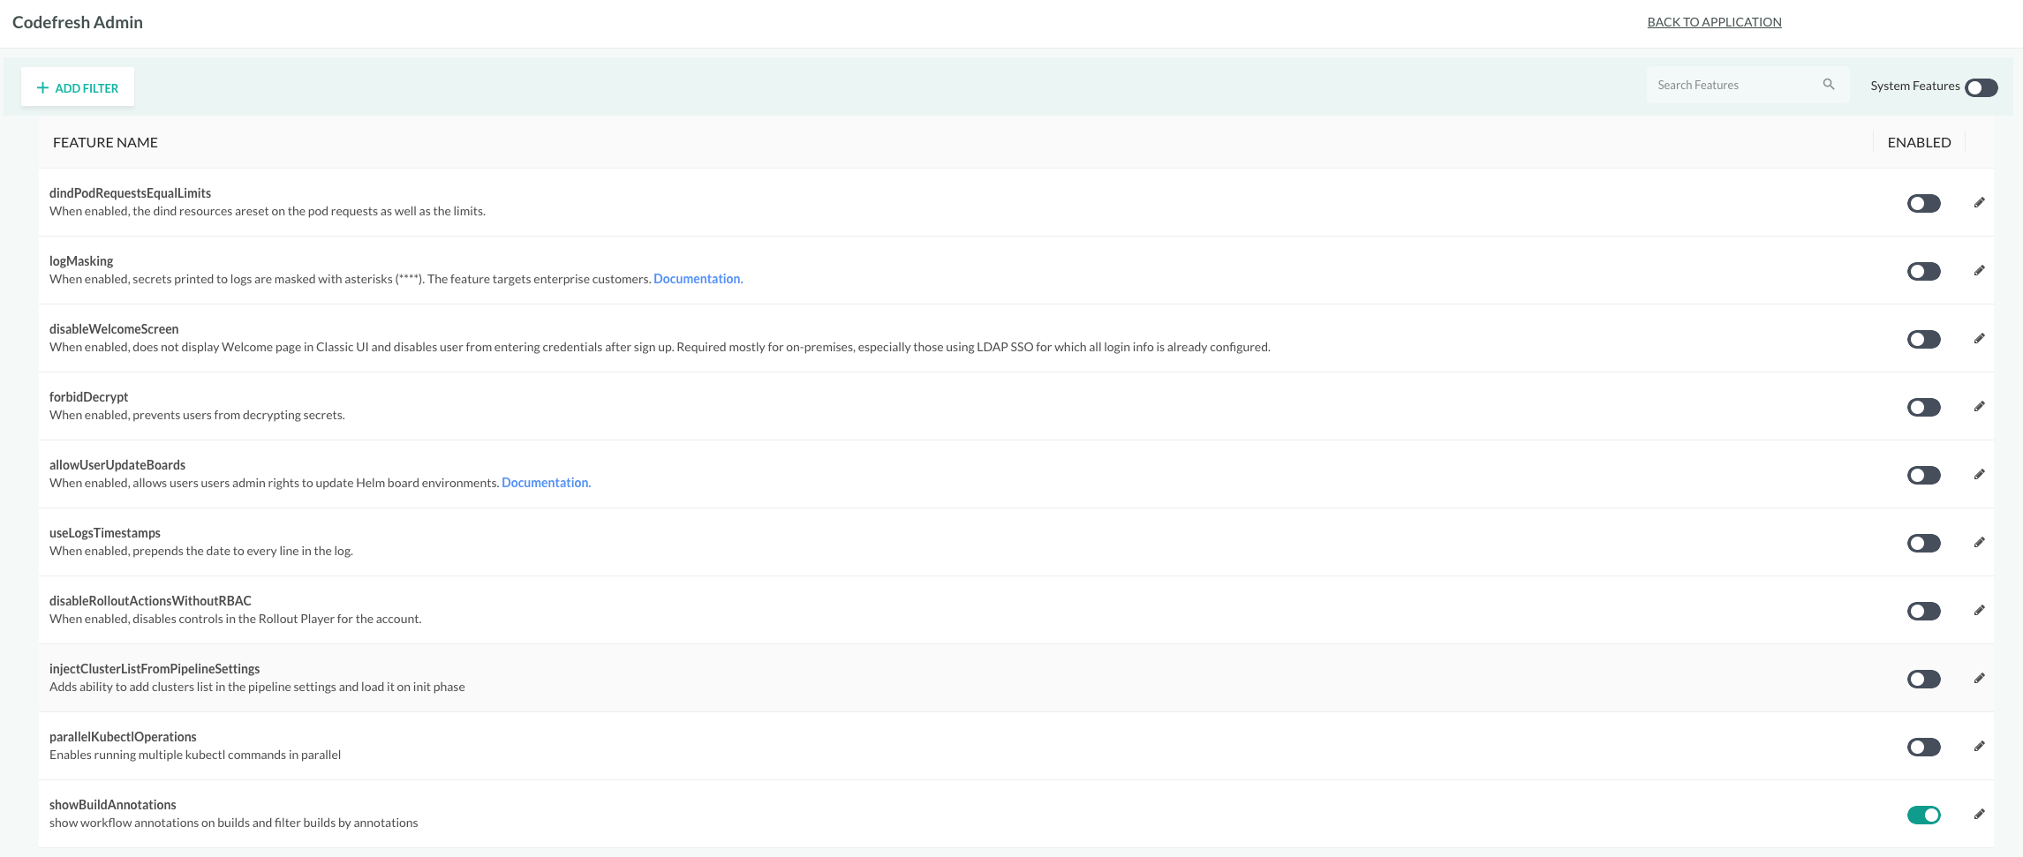2023x857 pixels.
Task: Click the Feature Name column header
Action: pyautogui.click(x=105, y=142)
